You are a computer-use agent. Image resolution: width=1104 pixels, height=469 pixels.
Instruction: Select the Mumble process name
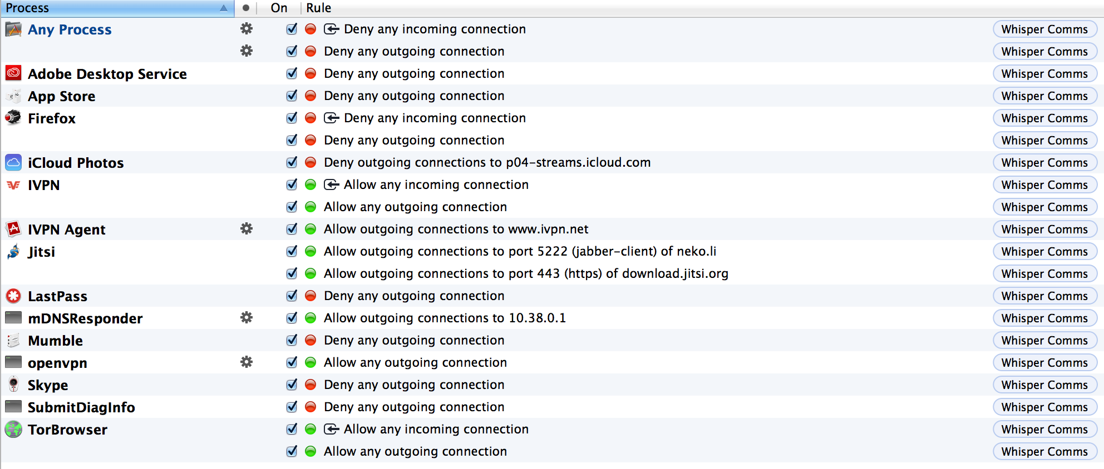tap(55, 341)
